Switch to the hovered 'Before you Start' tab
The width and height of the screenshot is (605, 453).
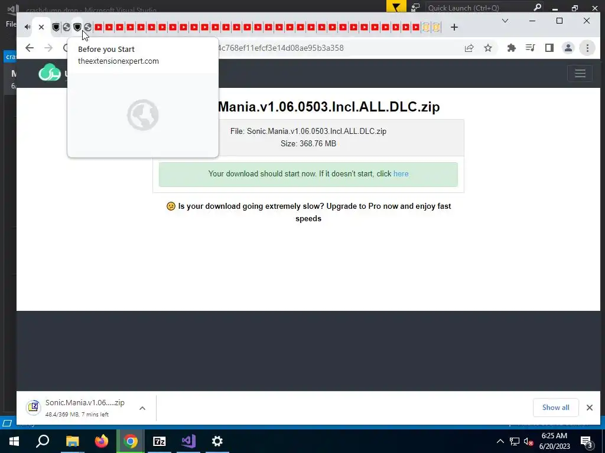tap(77, 27)
